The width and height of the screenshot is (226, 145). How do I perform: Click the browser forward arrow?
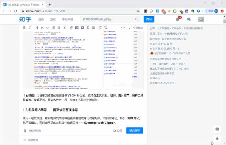(x=10, y=11)
